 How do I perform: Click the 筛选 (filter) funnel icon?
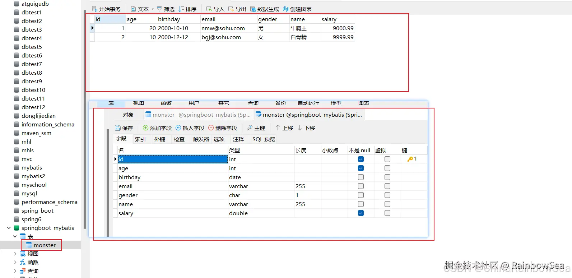pos(159,9)
